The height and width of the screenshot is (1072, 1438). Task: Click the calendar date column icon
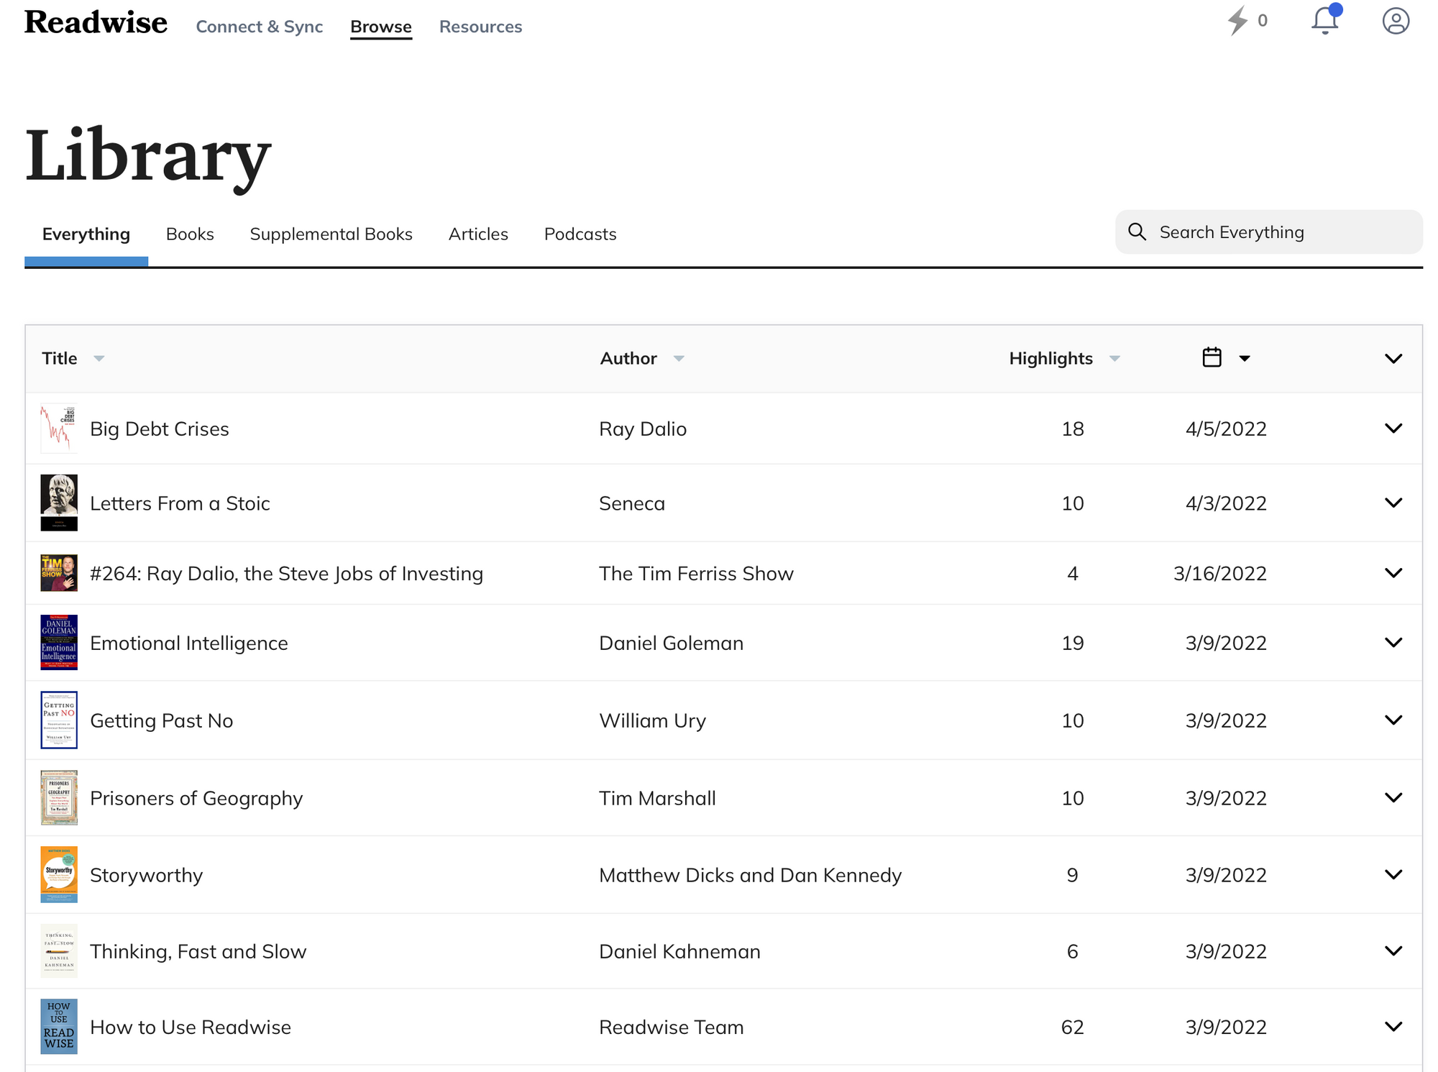[1212, 357]
